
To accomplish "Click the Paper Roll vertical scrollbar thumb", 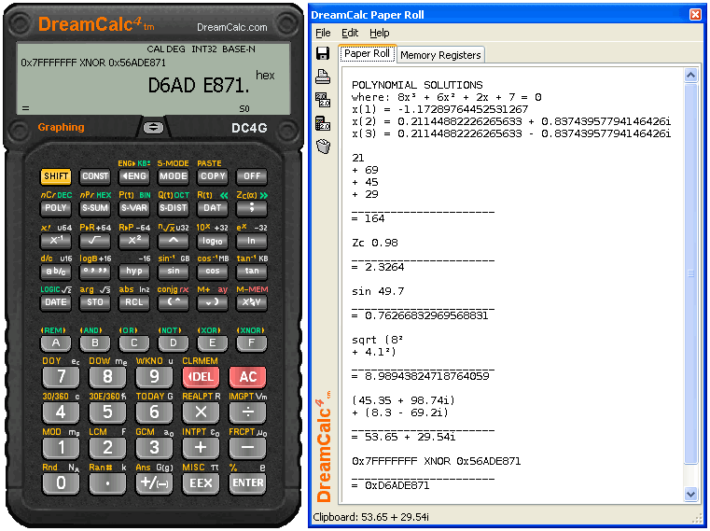I will [x=690, y=273].
